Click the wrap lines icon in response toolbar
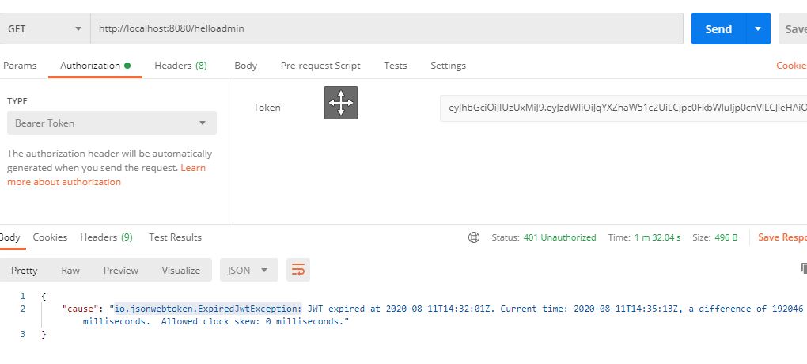The image size is (807, 364). [298, 270]
